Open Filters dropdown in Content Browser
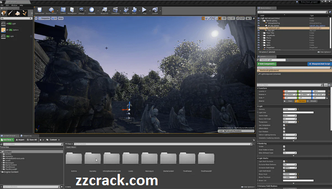The width and height of the screenshot is (332, 189). 69,144
